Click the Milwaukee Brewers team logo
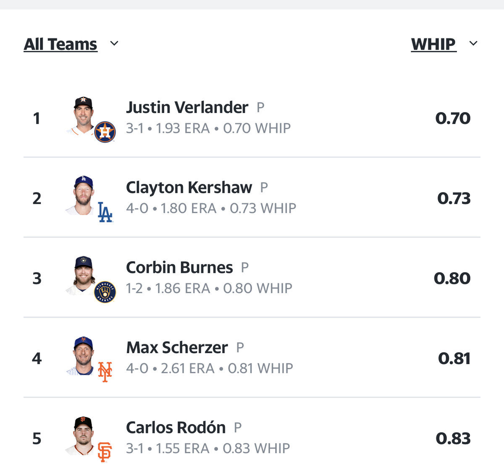 [105, 292]
